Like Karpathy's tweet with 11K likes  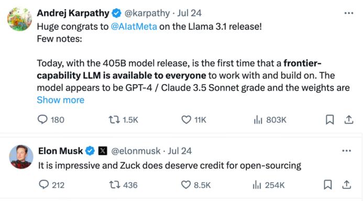[x=186, y=120]
